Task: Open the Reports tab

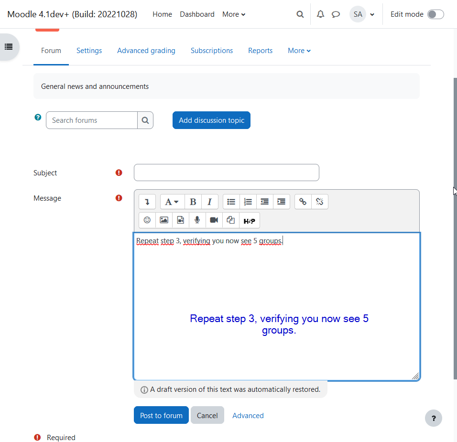Action: tap(260, 51)
